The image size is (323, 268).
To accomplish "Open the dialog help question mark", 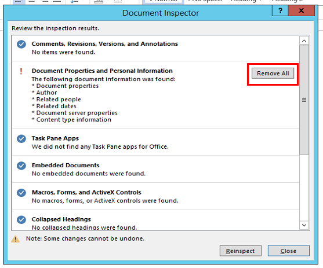I will 280,10.
